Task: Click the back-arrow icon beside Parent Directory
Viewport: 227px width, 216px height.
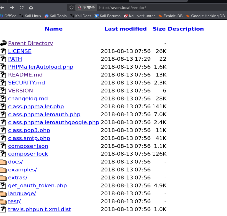Action: (x=3, y=43)
